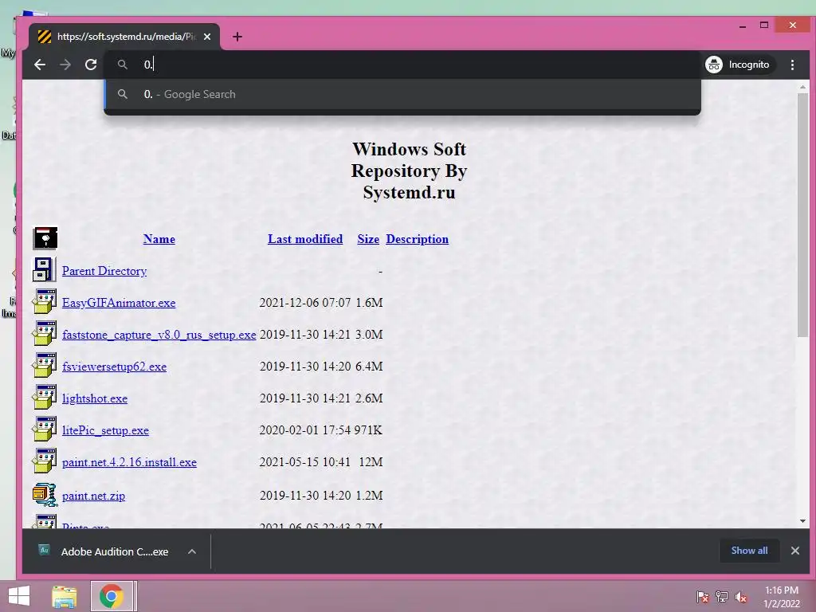Expand the Adobe Audition download options chevron
The height and width of the screenshot is (612, 816).
(x=192, y=551)
